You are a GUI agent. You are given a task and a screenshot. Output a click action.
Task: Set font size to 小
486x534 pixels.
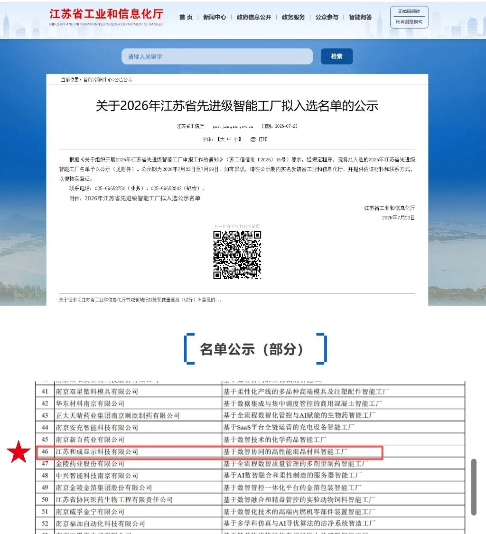click(x=236, y=139)
